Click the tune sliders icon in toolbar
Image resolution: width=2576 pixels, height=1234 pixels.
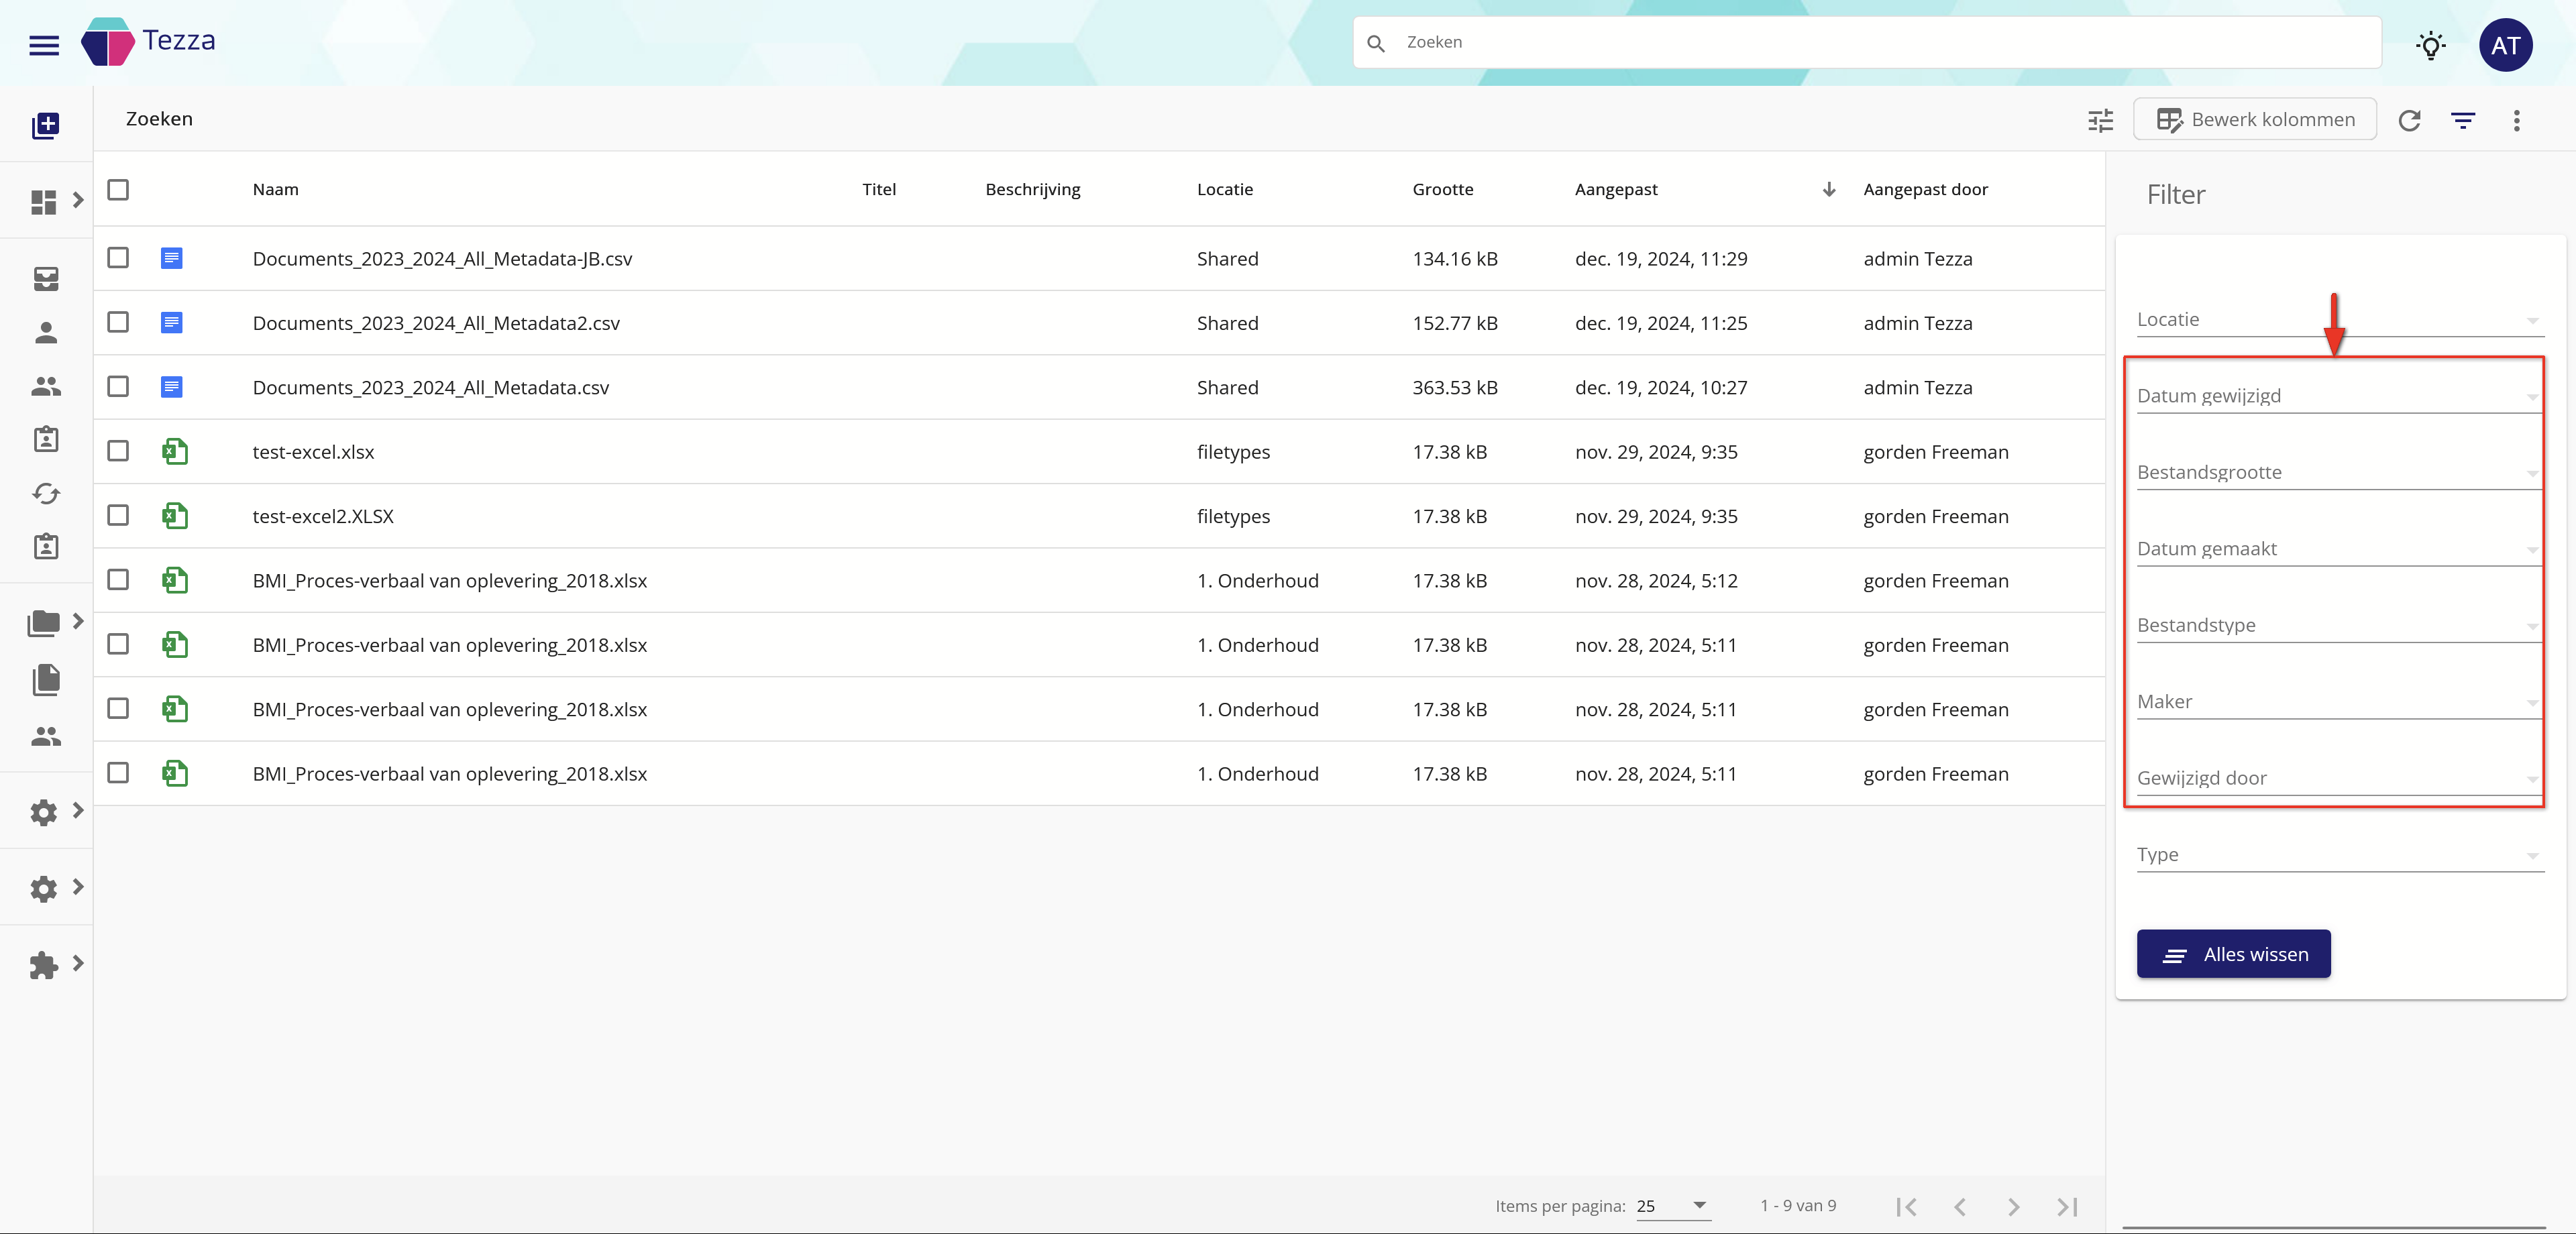pos(2100,120)
